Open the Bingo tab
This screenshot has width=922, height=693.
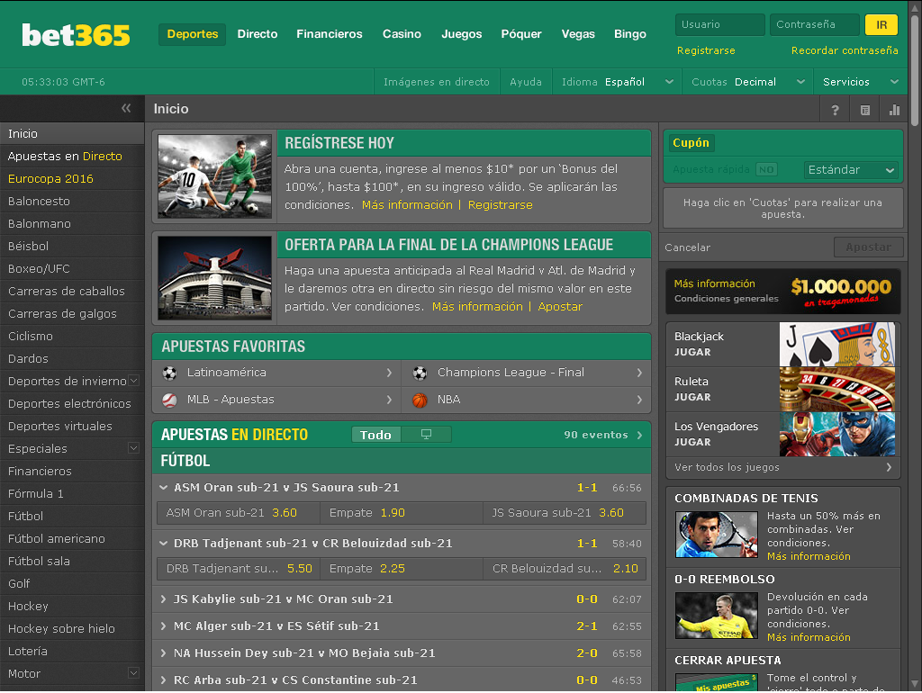tap(630, 34)
